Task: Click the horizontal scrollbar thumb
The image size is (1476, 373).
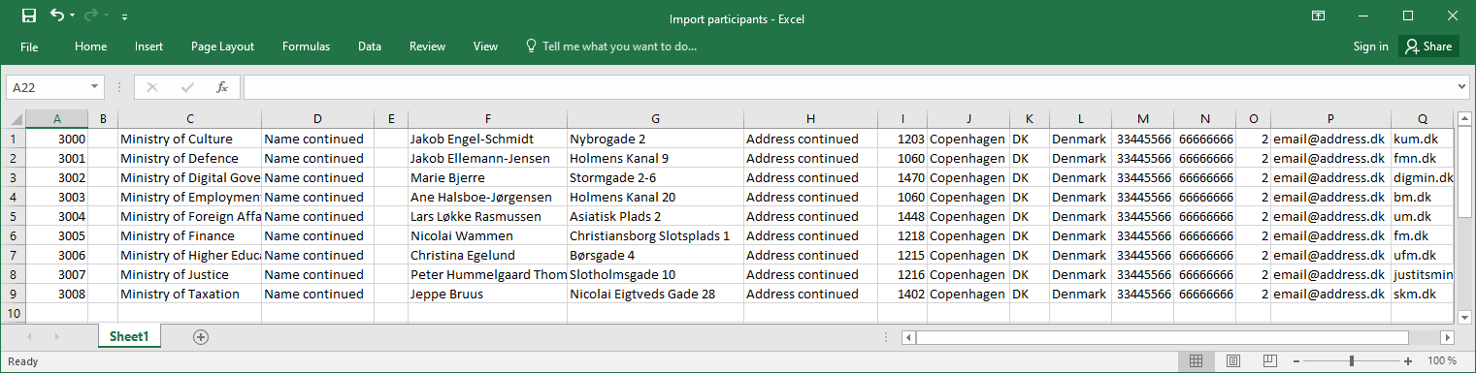Action: tap(1162, 337)
